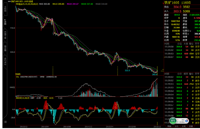Click the 总手 value 1602784
The width and height of the screenshot is (200, 129).
pos(175,21)
